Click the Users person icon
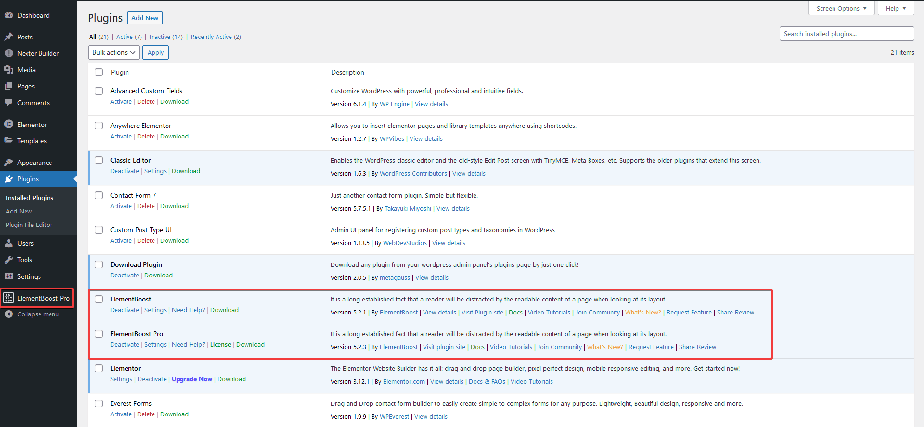The image size is (924, 427). [x=9, y=243]
